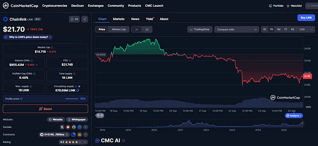Click the FDV info icon
The width and height of the screenshot is (318, 146).
(70, 61)
